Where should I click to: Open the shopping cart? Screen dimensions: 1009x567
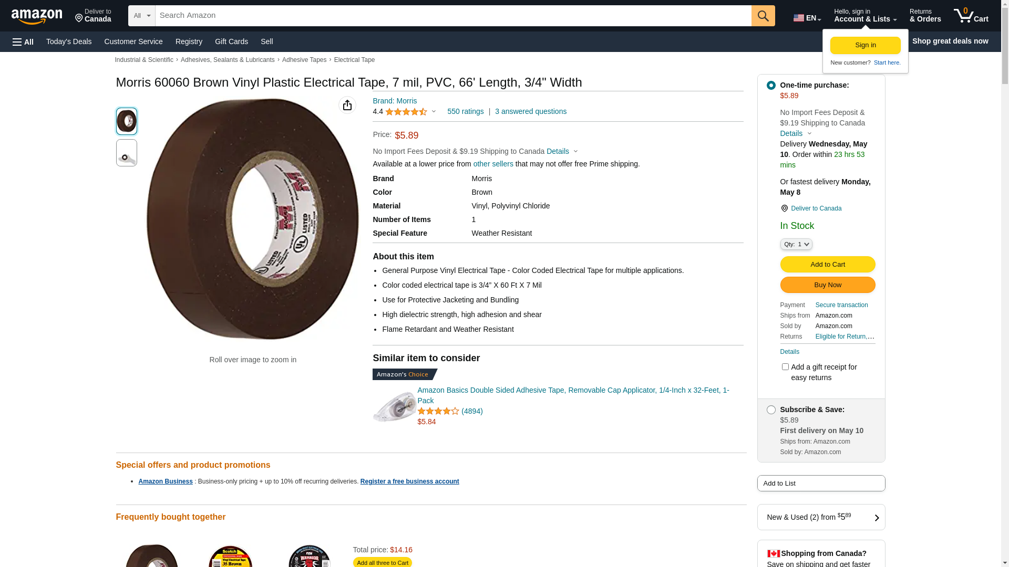971,16
